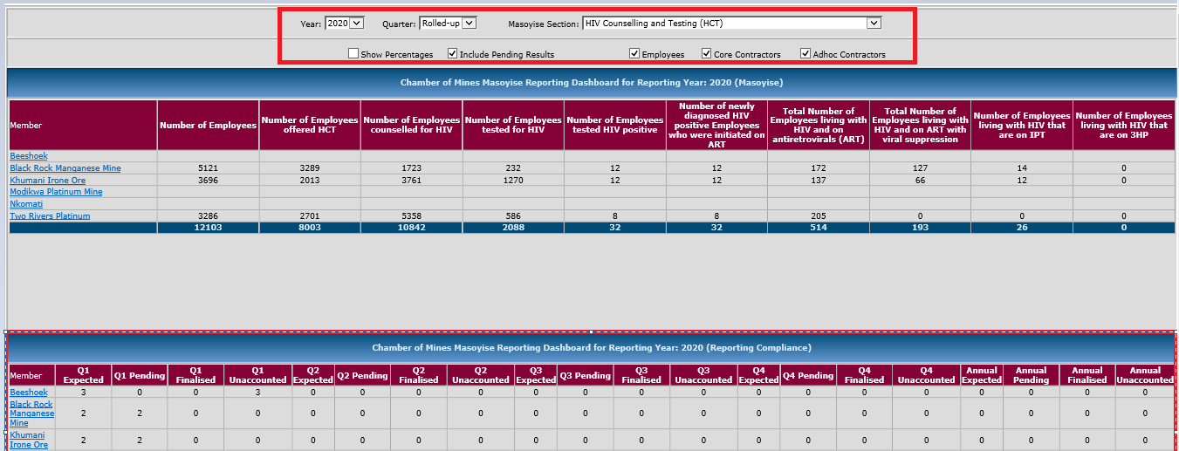Viewport: 1179px width, 451px height.
Task: Select the cell showing 2701
Action: (x=310, y=215)
